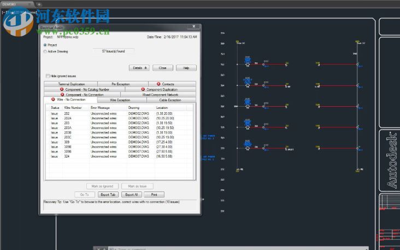Collapse the audit list with Details button
This screenshot has width=400, height=250.
pyautogui.click(x=139, y=68)
